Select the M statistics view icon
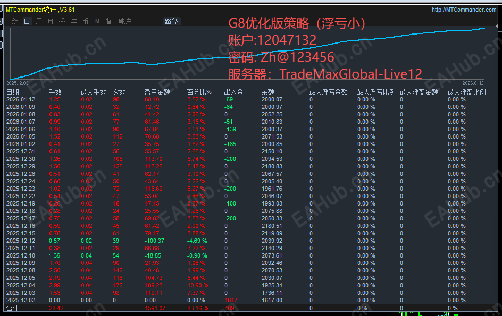 tap(97, 21)
